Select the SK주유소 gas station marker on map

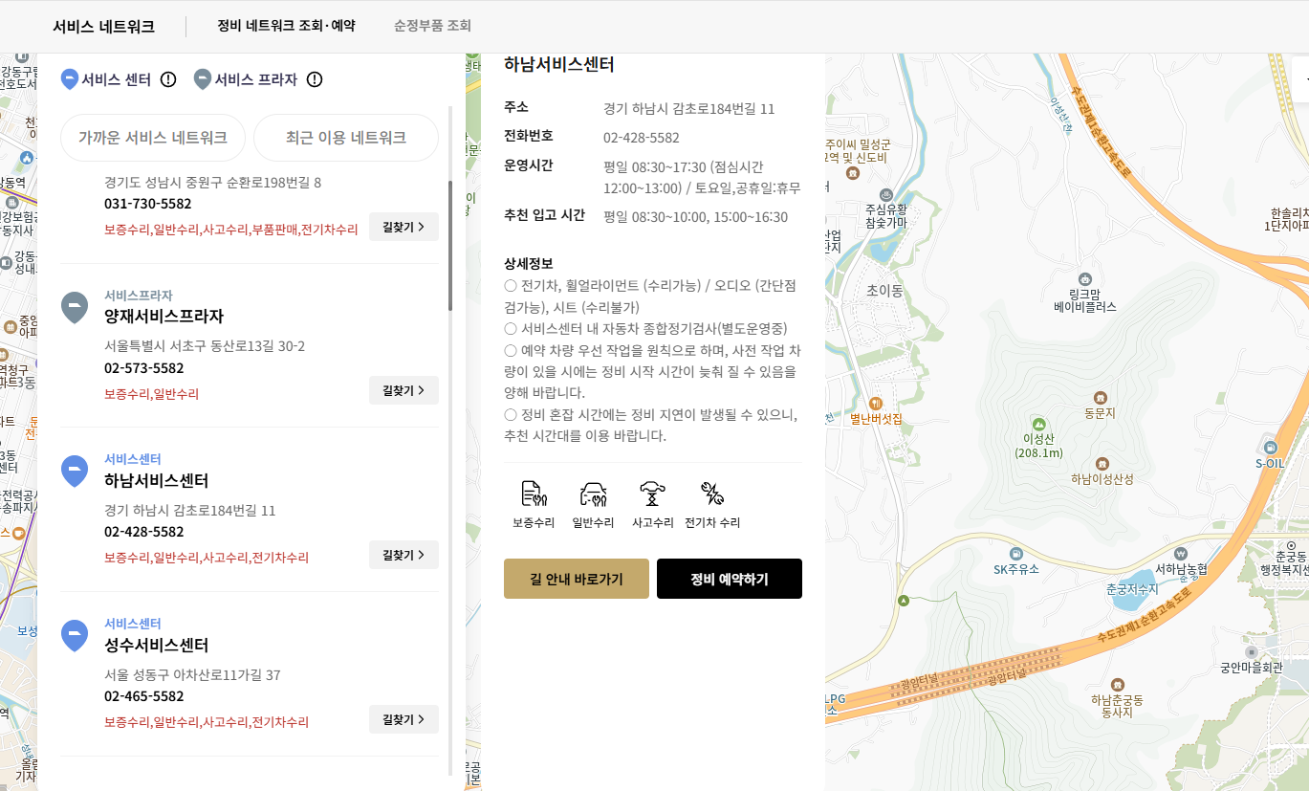[x=1016, y=554]
